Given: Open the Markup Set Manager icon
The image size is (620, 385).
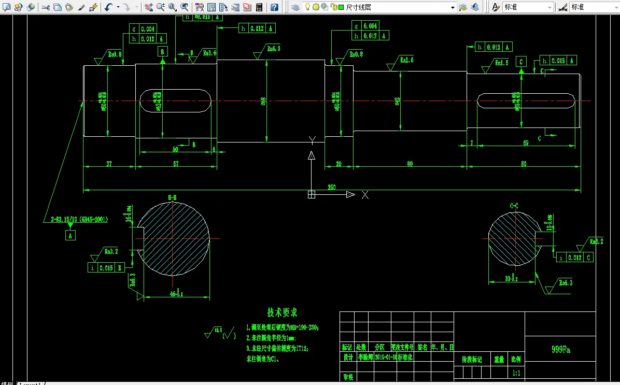Looking at the screenshot, I should pyautogui.click(x=247, y=7).
